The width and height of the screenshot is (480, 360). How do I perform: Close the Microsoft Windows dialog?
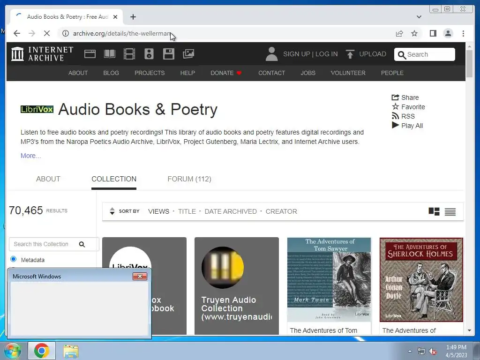[140, 277]
